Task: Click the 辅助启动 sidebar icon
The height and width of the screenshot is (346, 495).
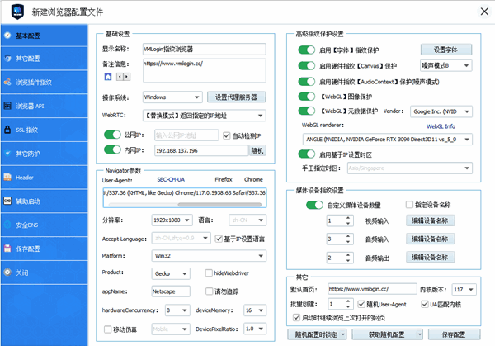Action: pos(7,201)
